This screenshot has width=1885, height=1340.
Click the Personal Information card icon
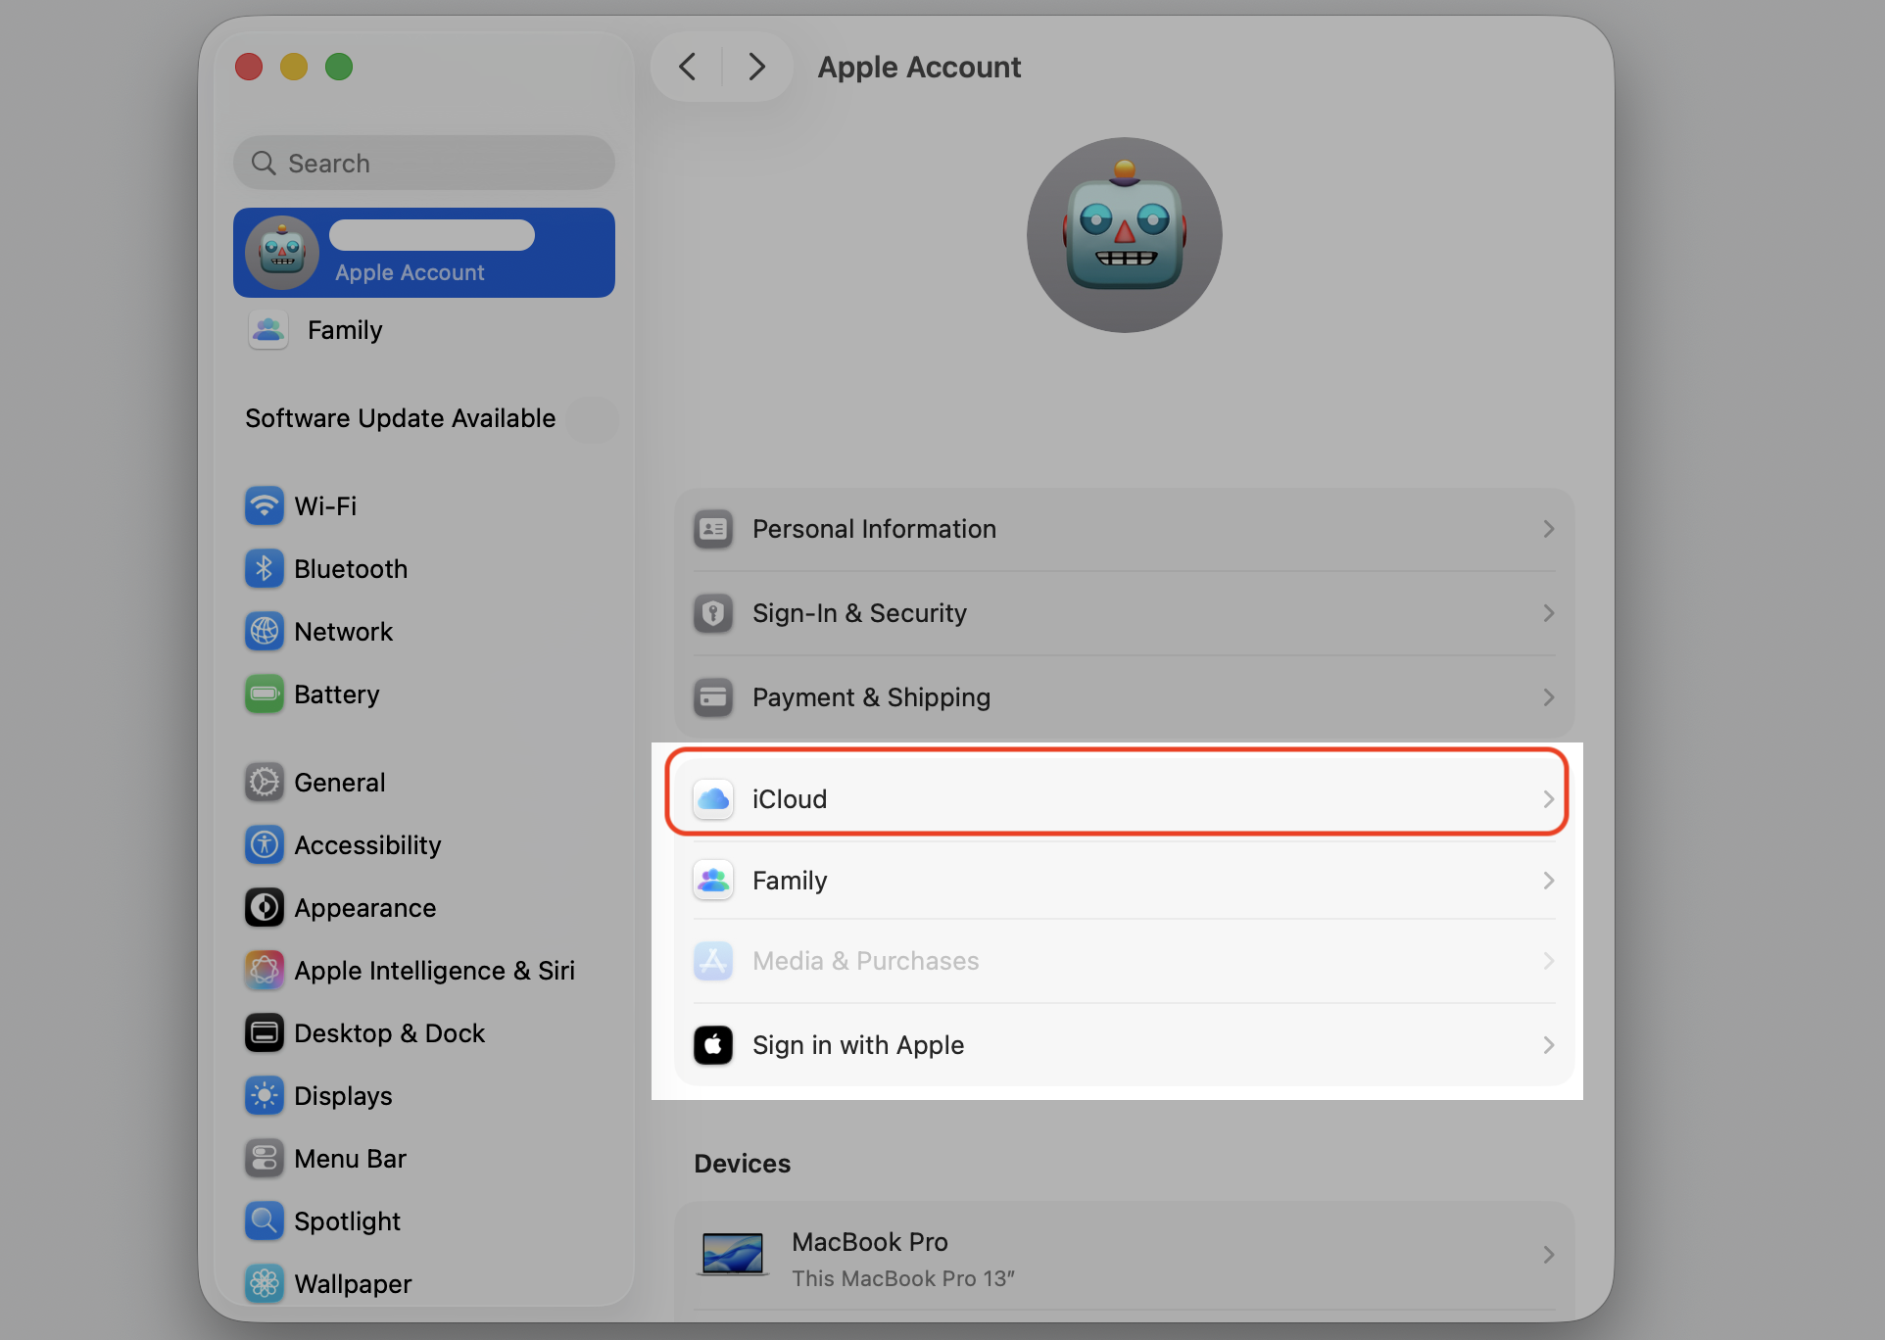tap(713, 529)
